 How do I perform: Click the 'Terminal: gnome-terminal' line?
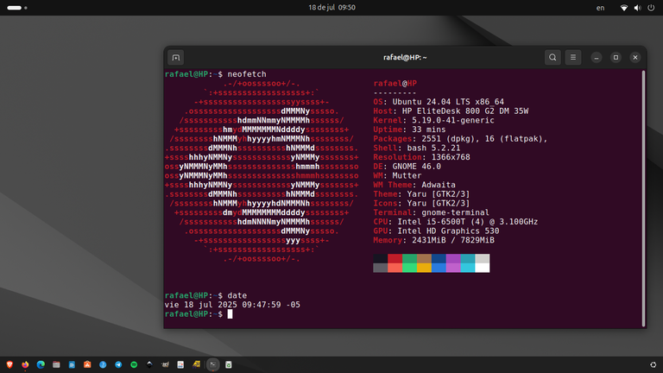[x=431, y=212]
